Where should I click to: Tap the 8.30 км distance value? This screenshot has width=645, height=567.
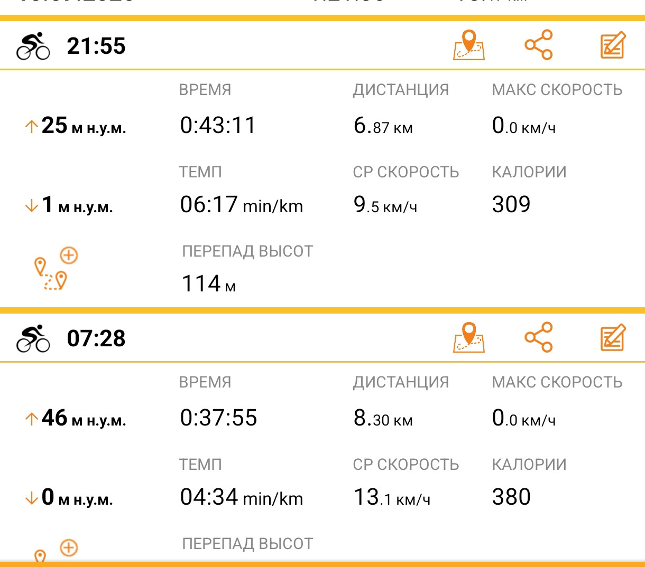click(383, 418)
